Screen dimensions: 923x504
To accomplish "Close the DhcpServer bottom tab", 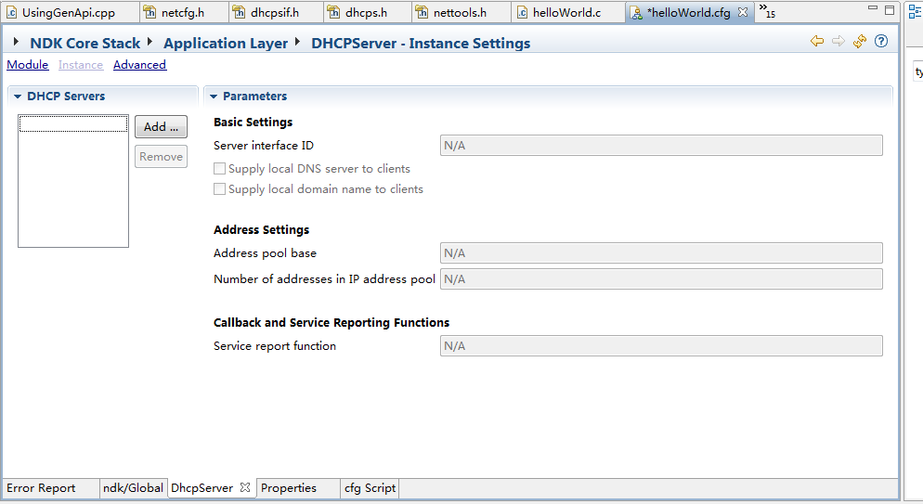I will pyautogui.click(x=245, y=487).
